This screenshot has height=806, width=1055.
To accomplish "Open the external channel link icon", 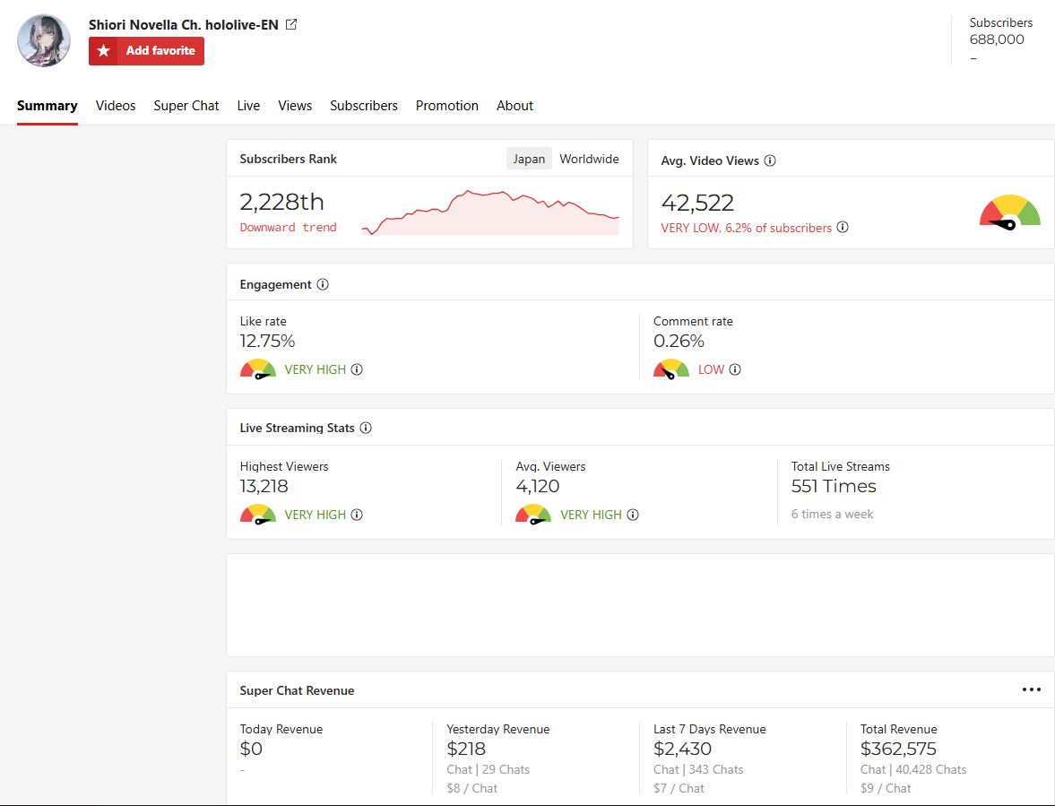I will [x=291, y=24].
